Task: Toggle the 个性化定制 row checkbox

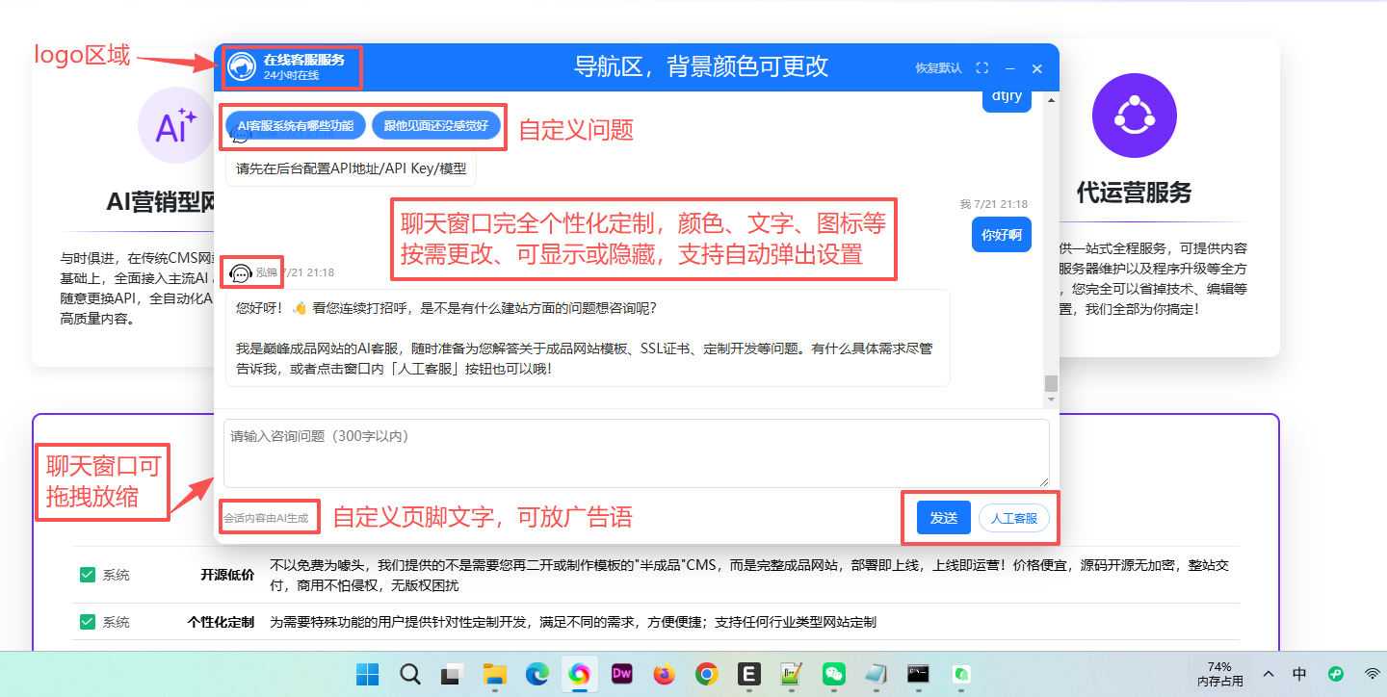Action: coord(88,622)
